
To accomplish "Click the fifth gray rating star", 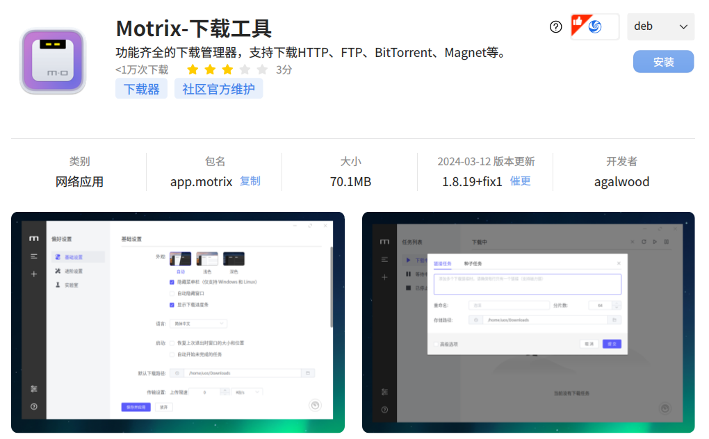I will (x=262, y=69).
